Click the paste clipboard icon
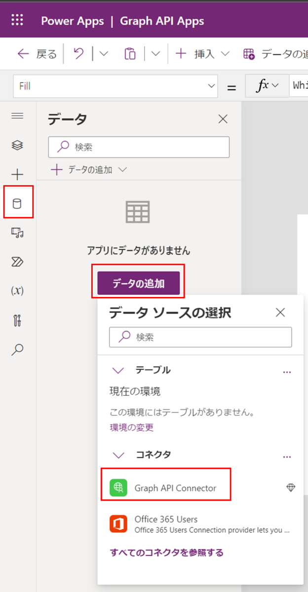Screen dimensions: 308x592 coord(130,54)
